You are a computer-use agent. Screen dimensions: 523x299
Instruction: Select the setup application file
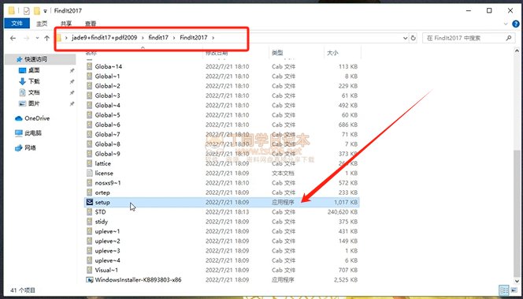point(222,202)
